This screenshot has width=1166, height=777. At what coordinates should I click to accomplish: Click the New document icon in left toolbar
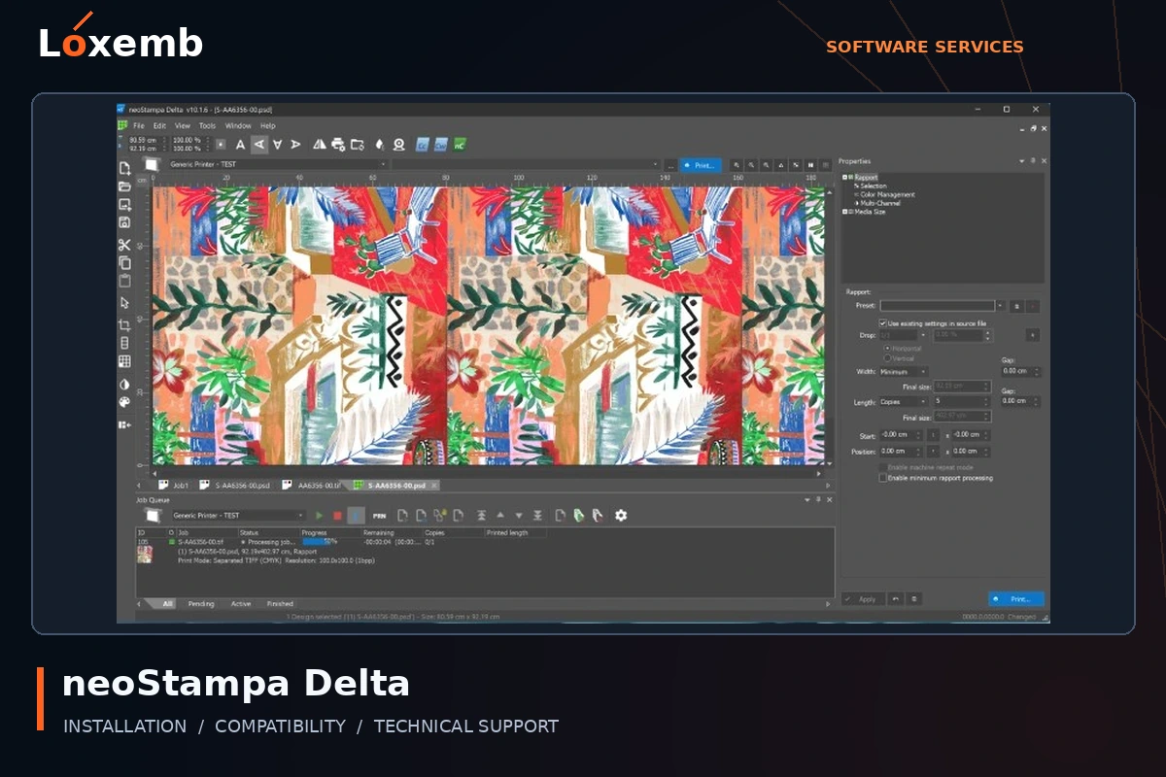click(124, 168)
